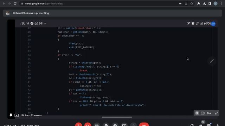Screen dimensions: 225x126
Task: Click camera-off icon in self-view tile
Action: [x=202, y=113]
